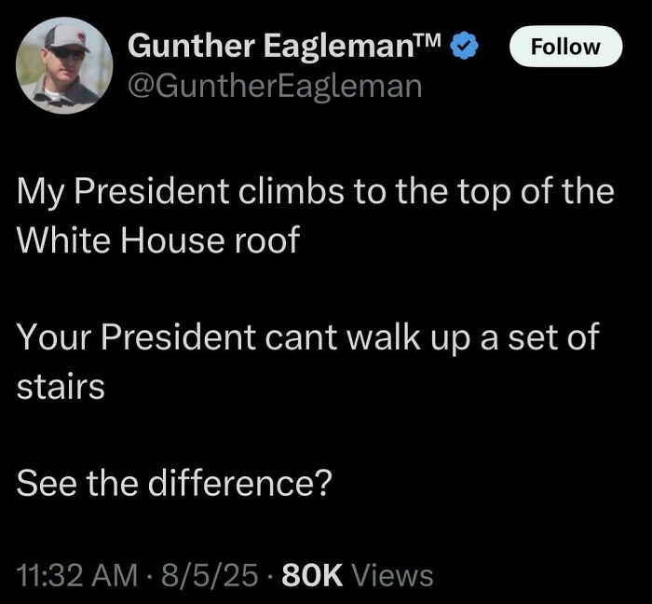Click the blue verified checkmark badge
This screenshot has width=652, height=604.
463,45
